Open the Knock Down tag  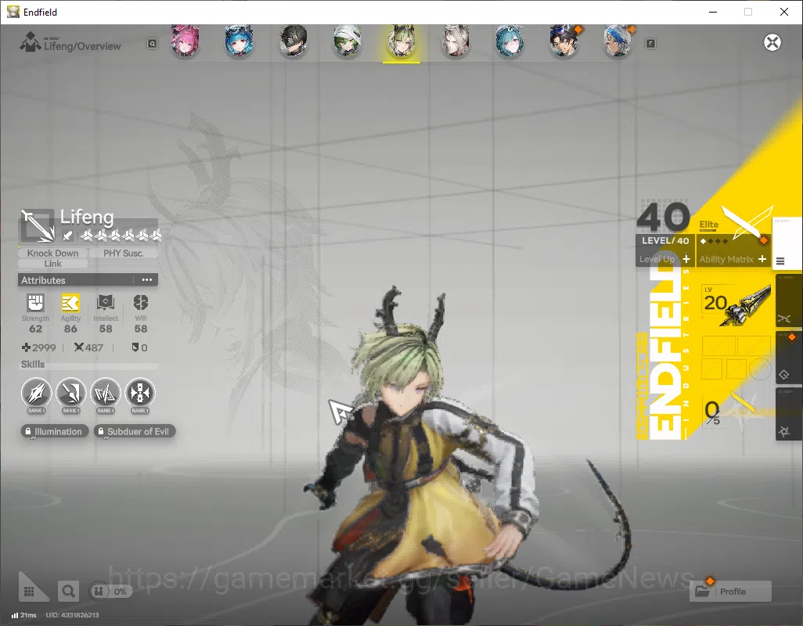click(52, 253)
